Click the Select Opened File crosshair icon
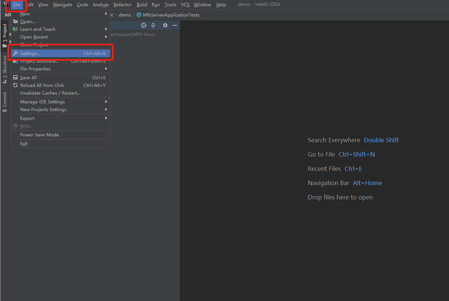Screen dimensions: 449x301 [x=143, y=25]
